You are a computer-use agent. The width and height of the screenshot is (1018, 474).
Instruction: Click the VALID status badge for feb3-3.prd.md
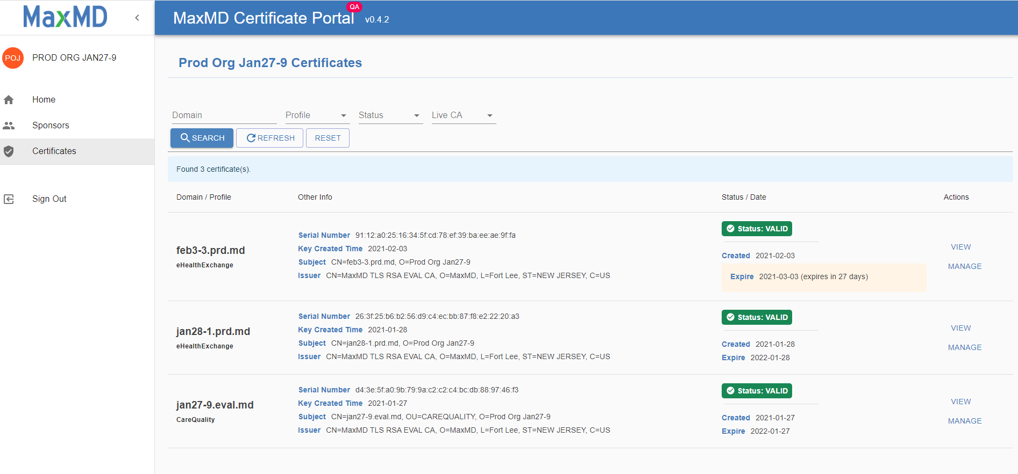[757, 229]
